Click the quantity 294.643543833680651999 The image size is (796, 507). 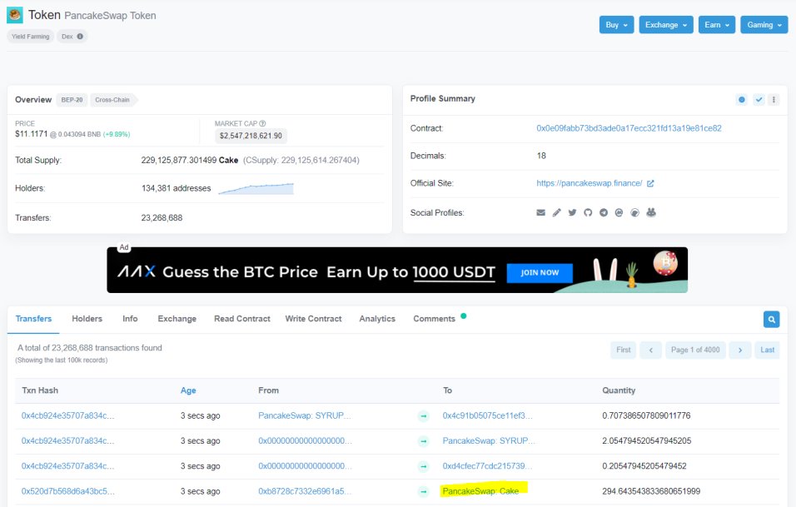coord(651,491)
